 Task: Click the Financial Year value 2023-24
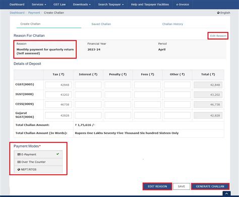94,49
